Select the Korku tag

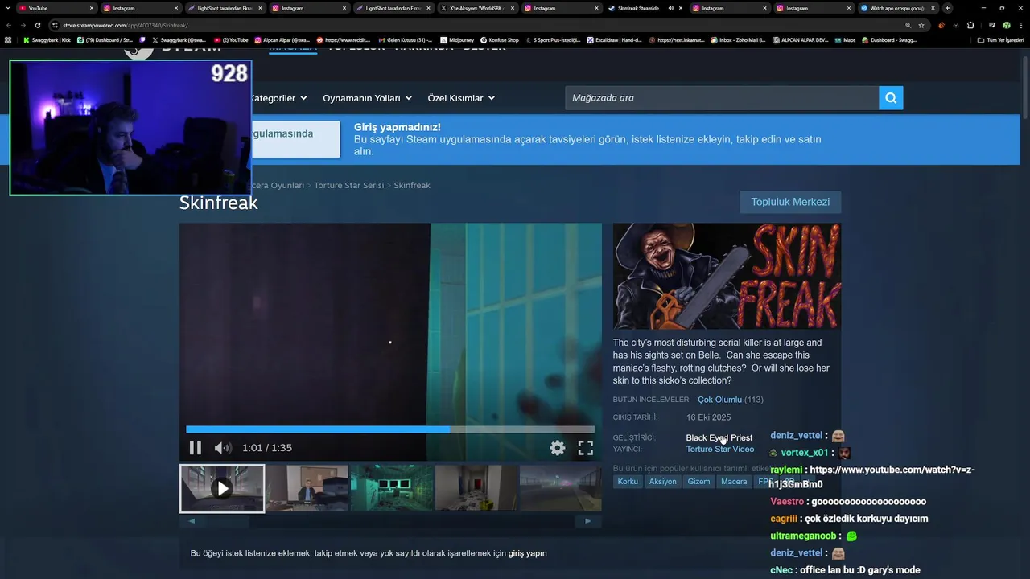pos(628,482)
